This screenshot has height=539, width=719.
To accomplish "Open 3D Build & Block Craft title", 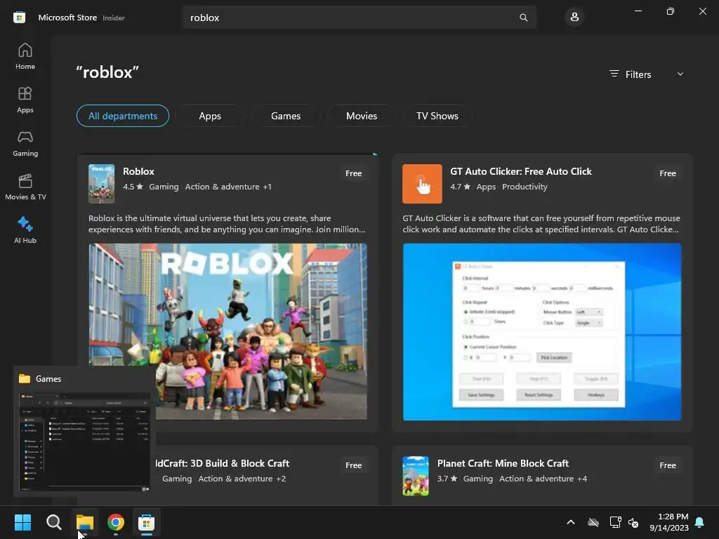I will [x=223, y=463].
